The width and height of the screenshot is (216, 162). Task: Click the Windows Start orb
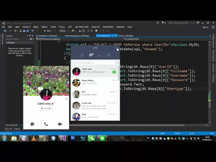(x=4, y=138)
